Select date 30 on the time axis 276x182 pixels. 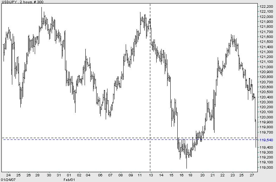[x=49, y=175]
